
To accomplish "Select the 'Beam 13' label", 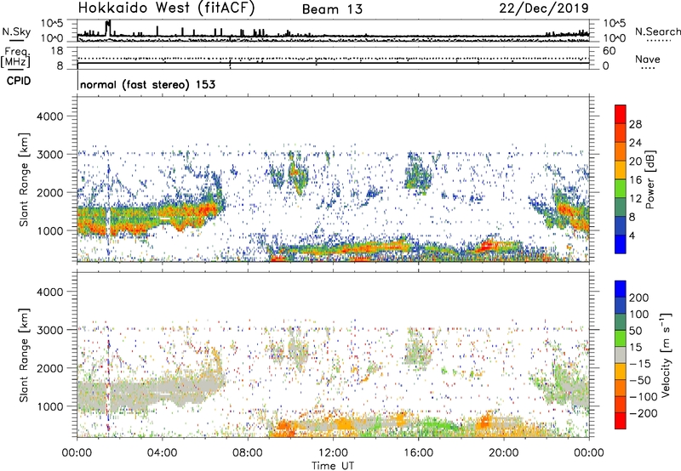I will point(332,9).
